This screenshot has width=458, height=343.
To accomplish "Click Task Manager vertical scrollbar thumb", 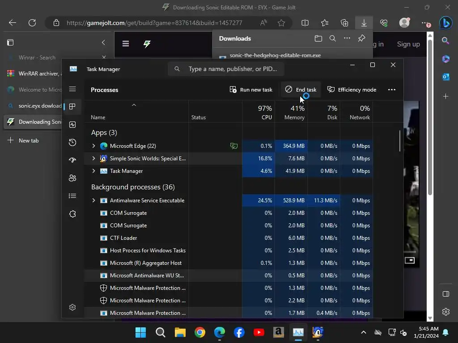I will coord(399,141).
